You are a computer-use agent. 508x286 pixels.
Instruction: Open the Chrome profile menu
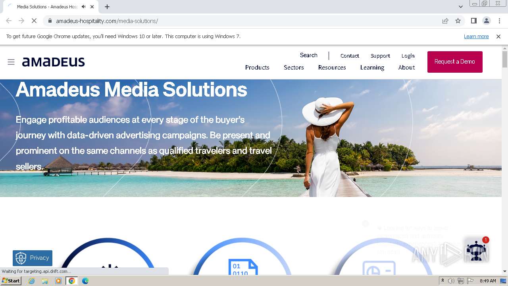[x=486, y=21]
